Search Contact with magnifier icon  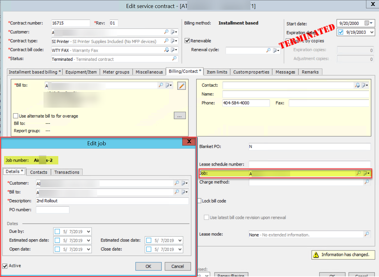coord(357,85)
